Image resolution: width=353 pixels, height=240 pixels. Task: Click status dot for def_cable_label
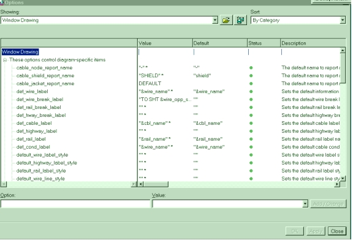coord(251,123)
